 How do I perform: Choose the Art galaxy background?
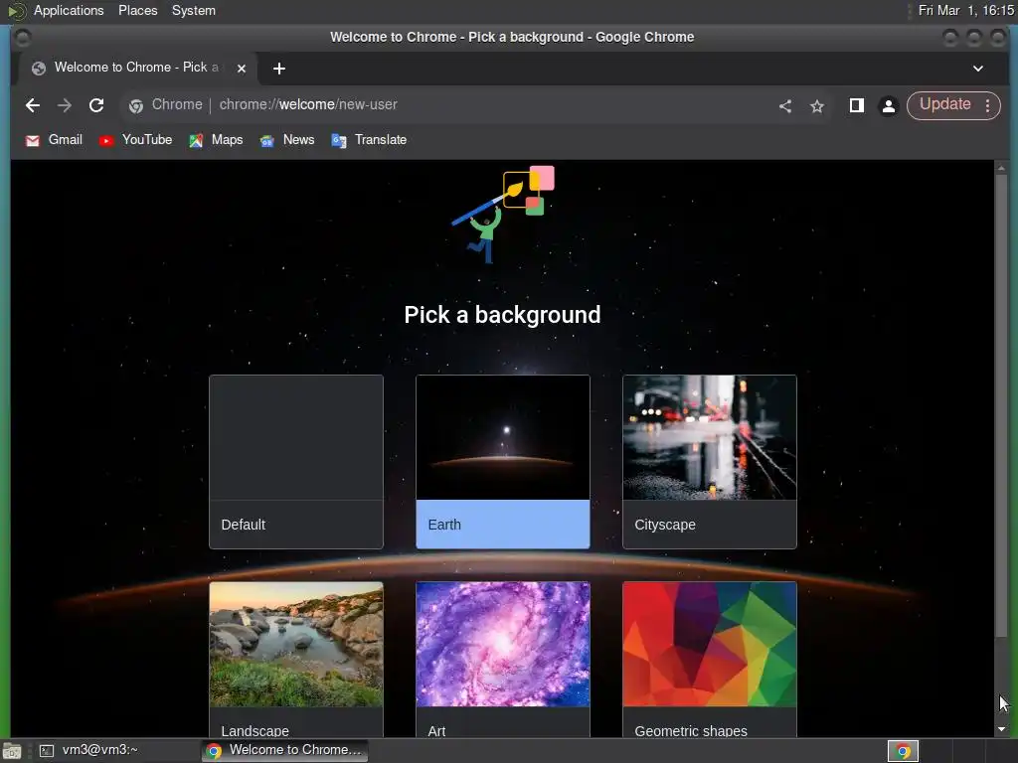pyautogui.click(x=502, y=660)
